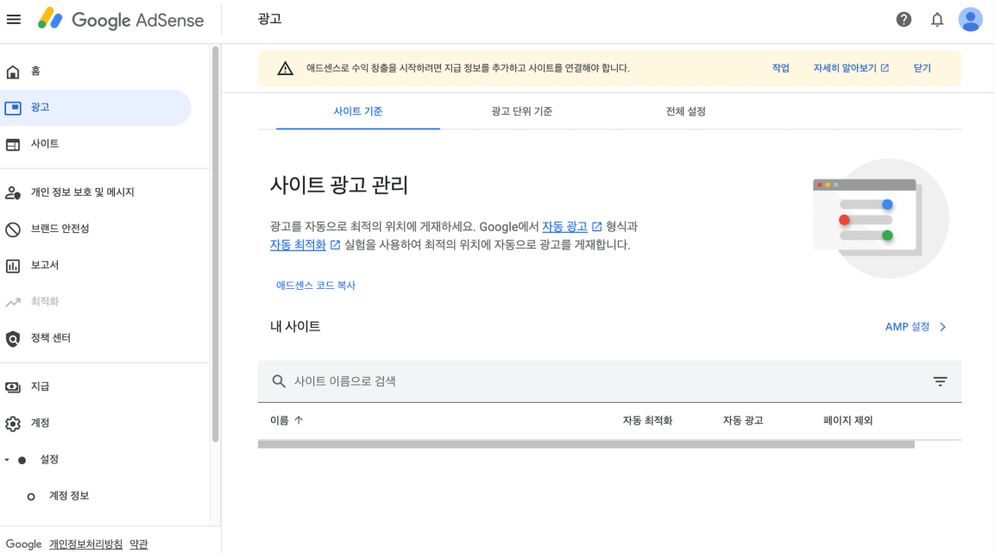Open 개인 정보 보호 및 메시지 menu item
995x553 pixels.
click(x=83, y=192)
